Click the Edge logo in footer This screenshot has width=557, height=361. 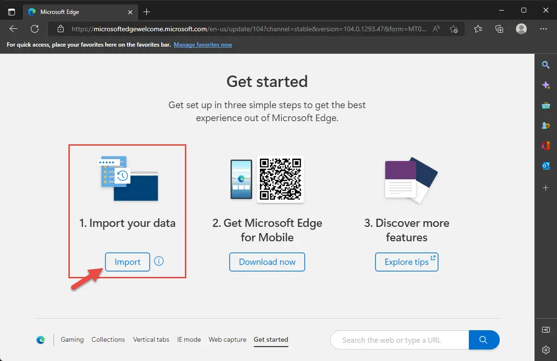41,340
